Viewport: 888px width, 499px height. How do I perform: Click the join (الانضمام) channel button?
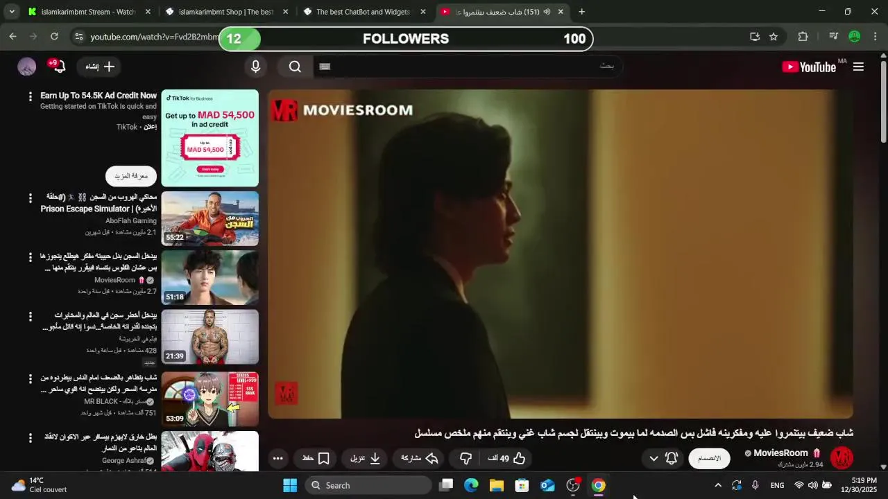pos(709,458)
